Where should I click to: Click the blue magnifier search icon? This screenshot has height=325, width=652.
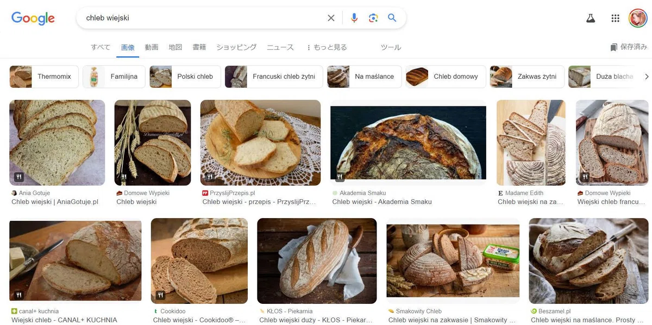392,18
